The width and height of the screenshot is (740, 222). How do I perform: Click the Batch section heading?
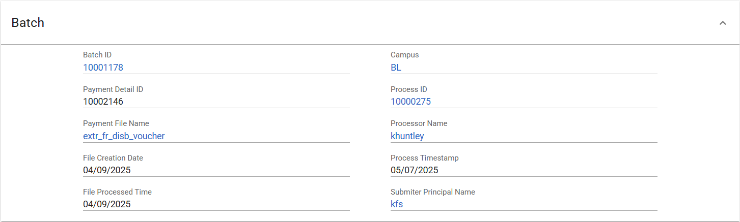[28, 23]
